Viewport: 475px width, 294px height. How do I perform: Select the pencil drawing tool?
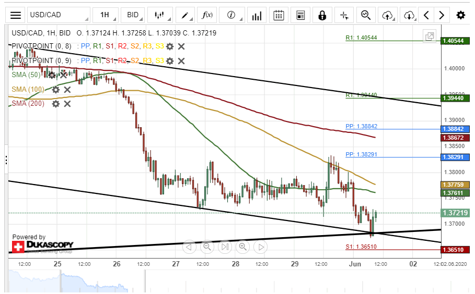tap(185, 15)
